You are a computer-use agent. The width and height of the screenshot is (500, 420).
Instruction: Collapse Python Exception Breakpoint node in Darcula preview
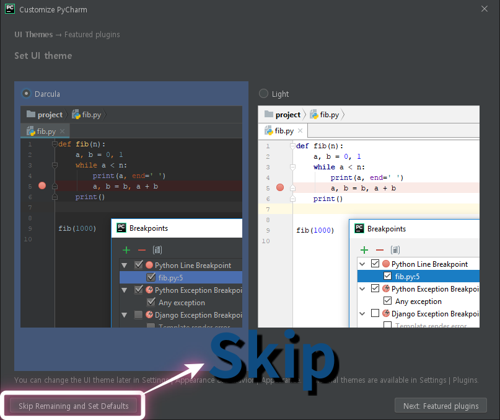pos(125,290)
